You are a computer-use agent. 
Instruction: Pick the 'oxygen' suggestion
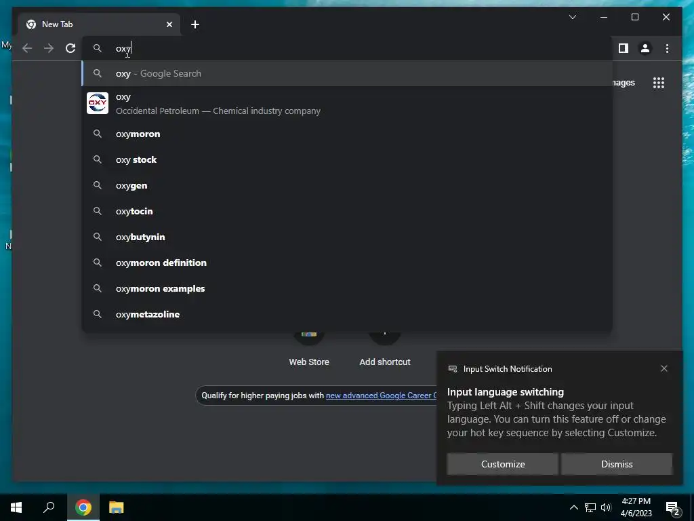[348, 186]
